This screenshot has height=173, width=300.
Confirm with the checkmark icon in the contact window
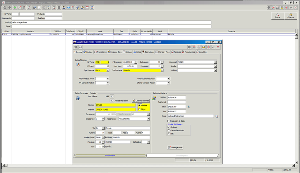click(x=213, y=47)
